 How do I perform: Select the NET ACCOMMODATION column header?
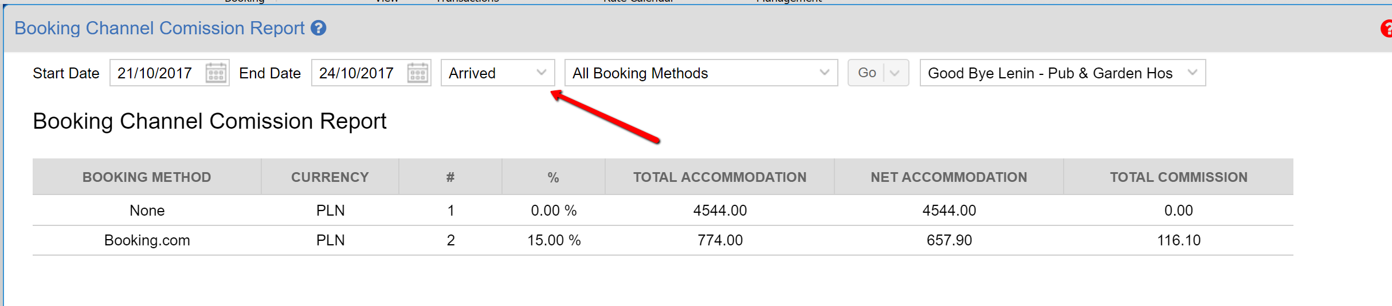click(x=948, y=177)
